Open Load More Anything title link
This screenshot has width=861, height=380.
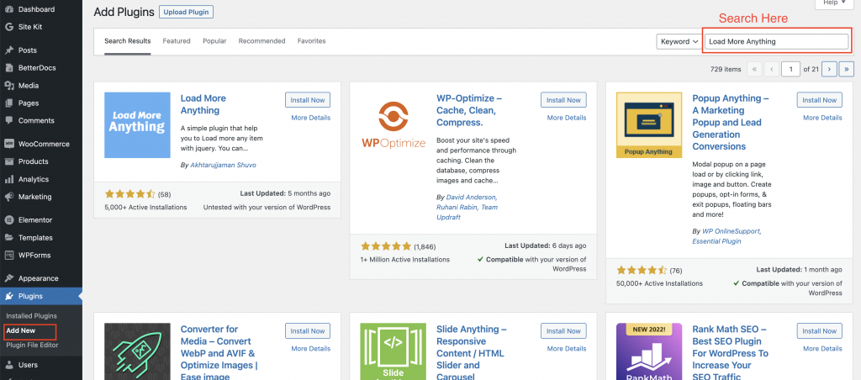pyautogui.click(x=203, y=104)
